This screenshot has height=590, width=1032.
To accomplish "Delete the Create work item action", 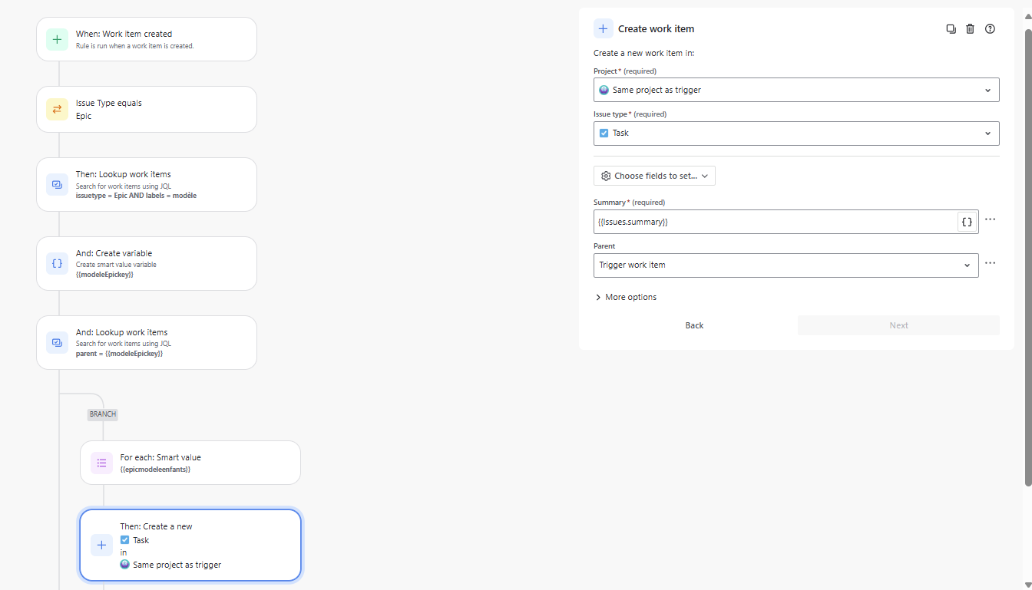I will click(970, 29).
